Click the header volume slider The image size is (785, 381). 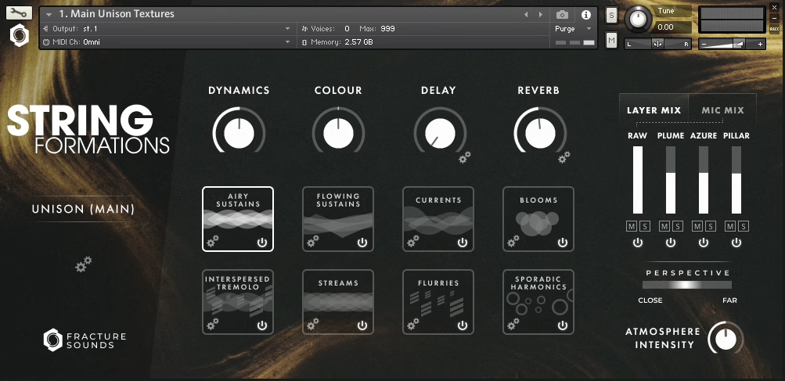click(x=732, y=44)
